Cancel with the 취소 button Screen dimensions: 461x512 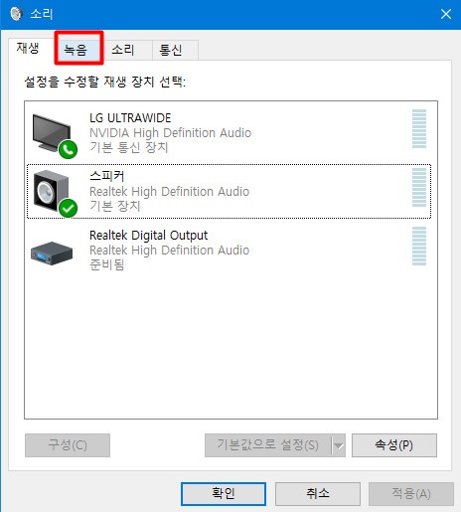318,494
